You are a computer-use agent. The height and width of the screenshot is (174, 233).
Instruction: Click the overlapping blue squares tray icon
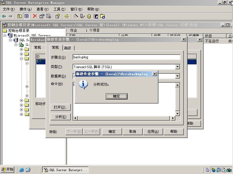(x=219, y=170)
